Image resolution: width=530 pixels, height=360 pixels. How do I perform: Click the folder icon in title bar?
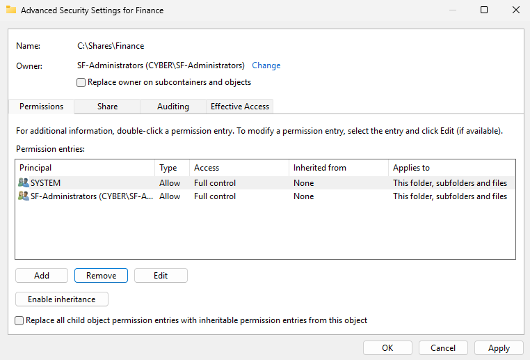click(x=11, y=10)
